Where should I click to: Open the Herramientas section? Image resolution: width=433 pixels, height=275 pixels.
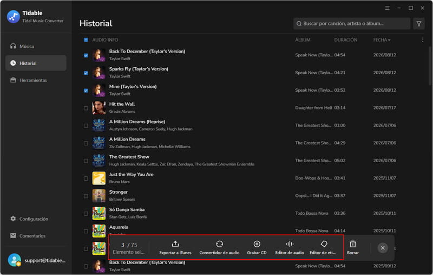click(x=36, y=80)
